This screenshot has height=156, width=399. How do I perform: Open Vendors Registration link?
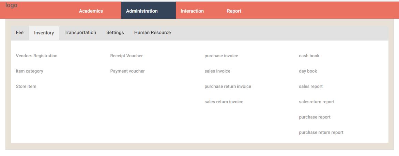click(x=37, y=56)
